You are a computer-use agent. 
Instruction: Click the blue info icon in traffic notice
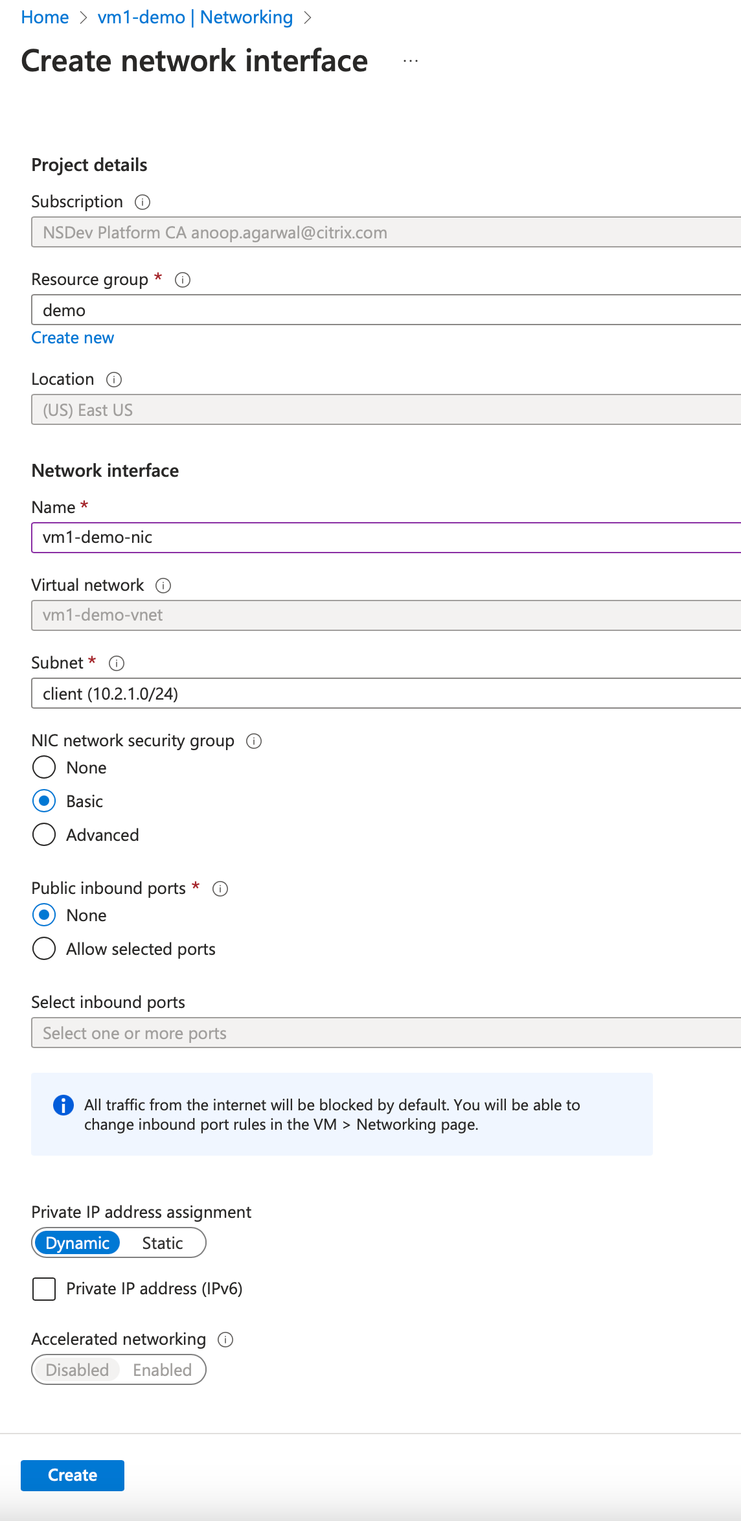(x=63, y=1105)
